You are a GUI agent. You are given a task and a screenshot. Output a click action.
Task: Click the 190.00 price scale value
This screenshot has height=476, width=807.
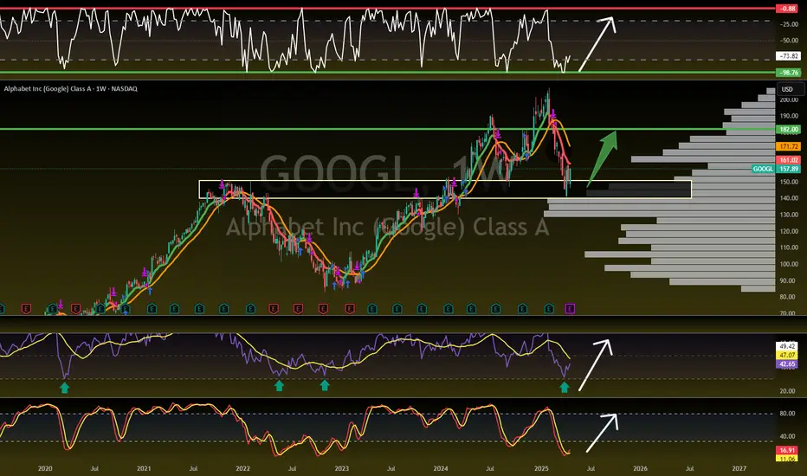click(789, 116)
